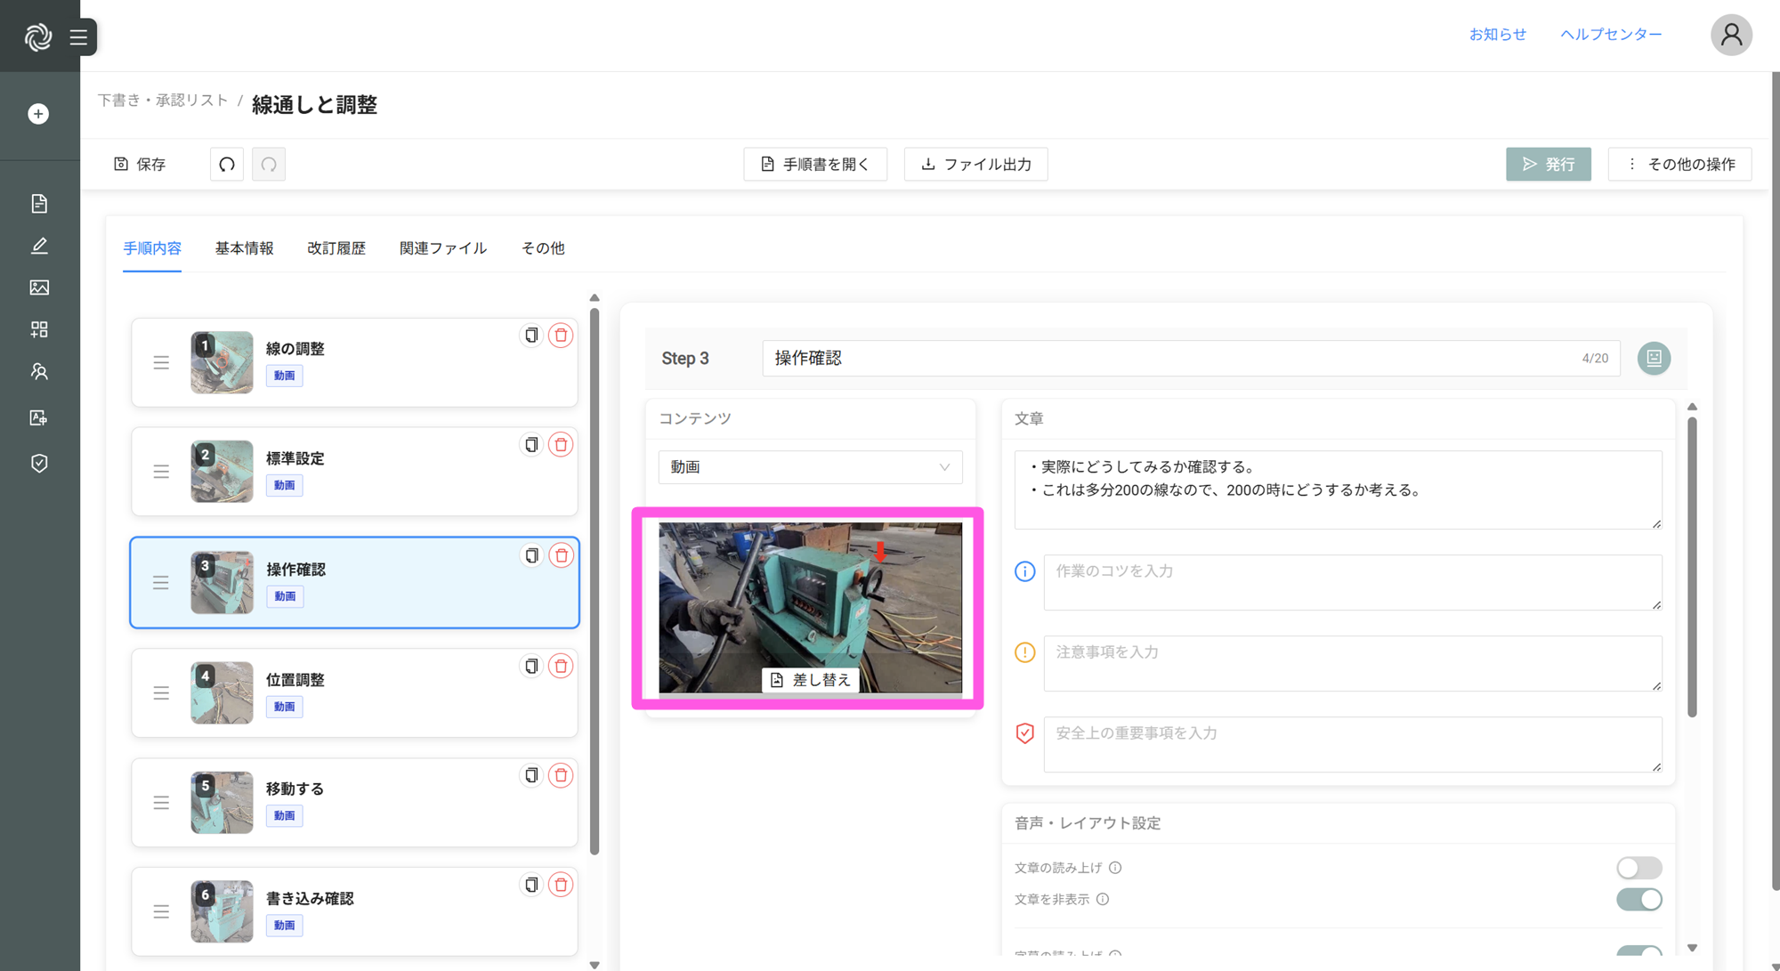Open the user profile avatar icon

coord(1730,35)
